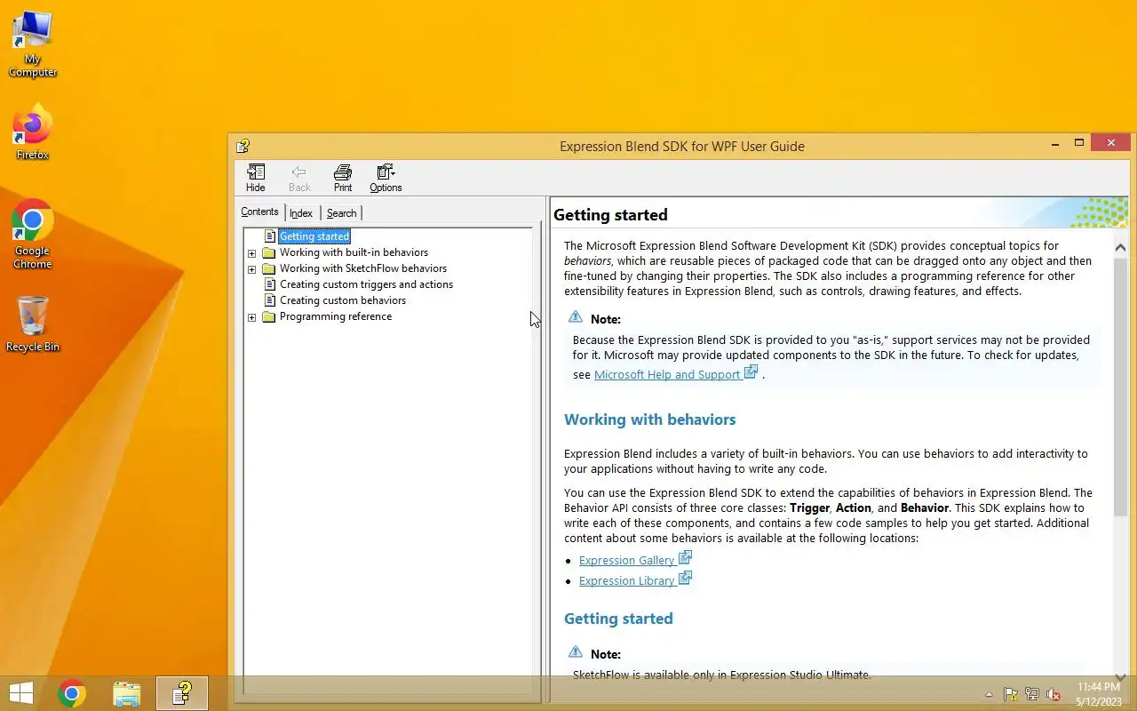Click page icon beside Creating custom behaviors
Viewport: 1137px width, 711px height.
tap(270, 300)
